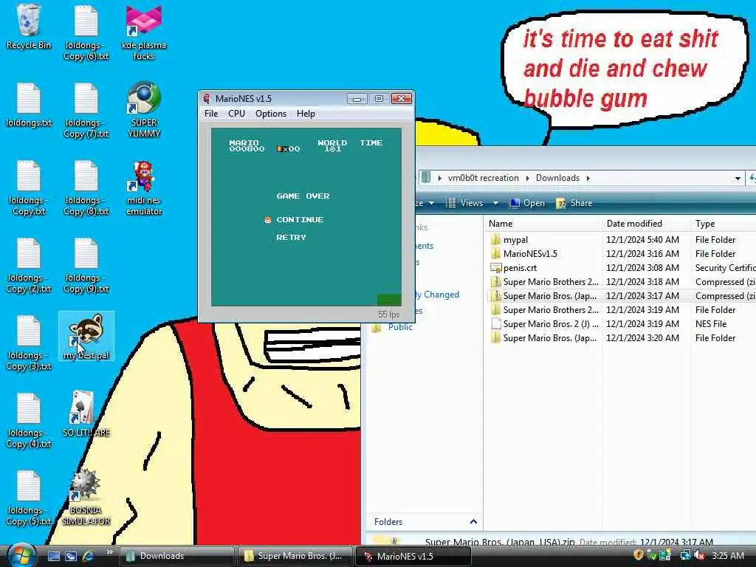Screen dimensions: 756x567
Task: Click the taskbar clock showing 3:25 AM
Action: pos(727,555)
